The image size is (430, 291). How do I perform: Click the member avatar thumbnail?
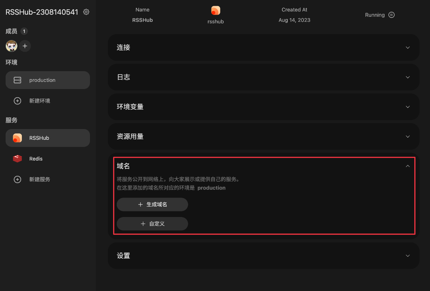pos(11,46)
